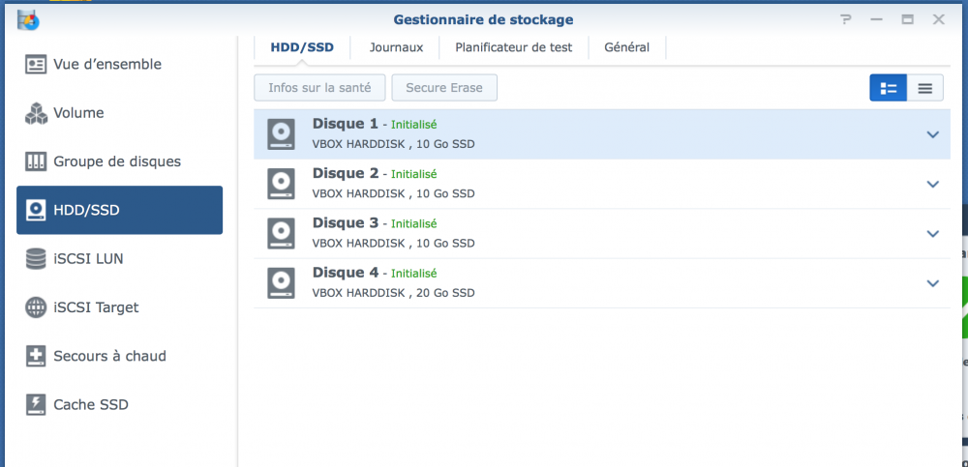Screen dimensions: 968x467
Task: Switch to detailed list view
Action: [889, 88]
